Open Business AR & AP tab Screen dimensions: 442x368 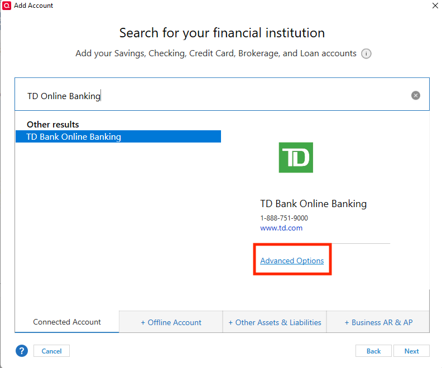[378, 322]
